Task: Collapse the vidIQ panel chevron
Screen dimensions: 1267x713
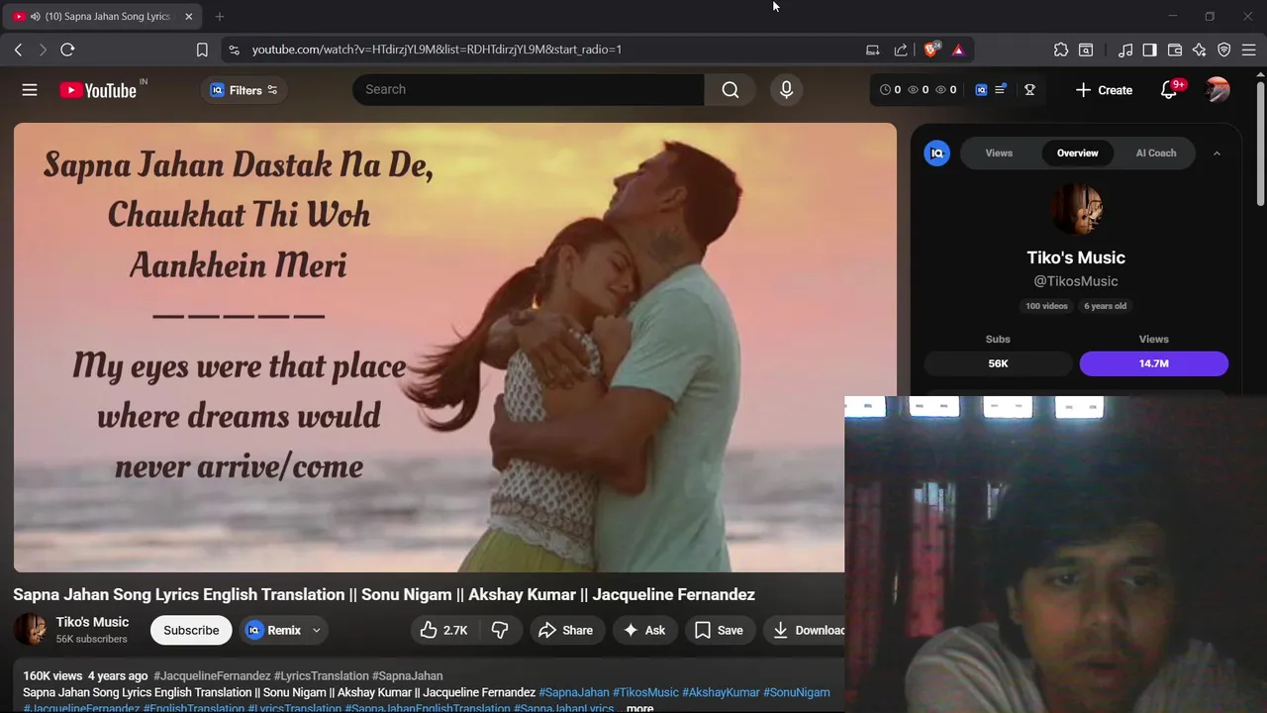Action: click(x=1217, y=153)
